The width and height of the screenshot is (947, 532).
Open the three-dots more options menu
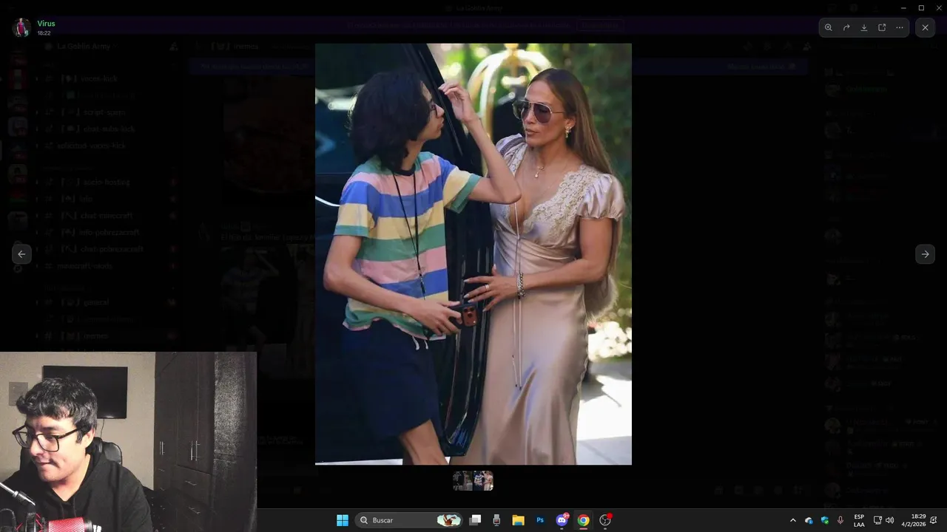coord(900,27)
